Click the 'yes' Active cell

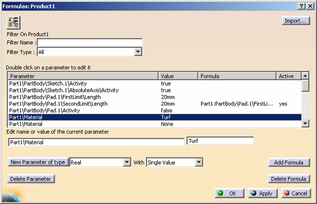click(283, 104)
